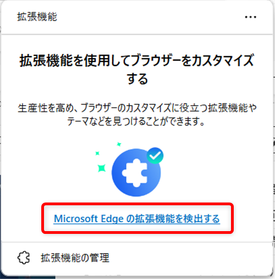Click the の管理 part of the footer label
This screenshot has width=275, height=279.
(95, 258)
